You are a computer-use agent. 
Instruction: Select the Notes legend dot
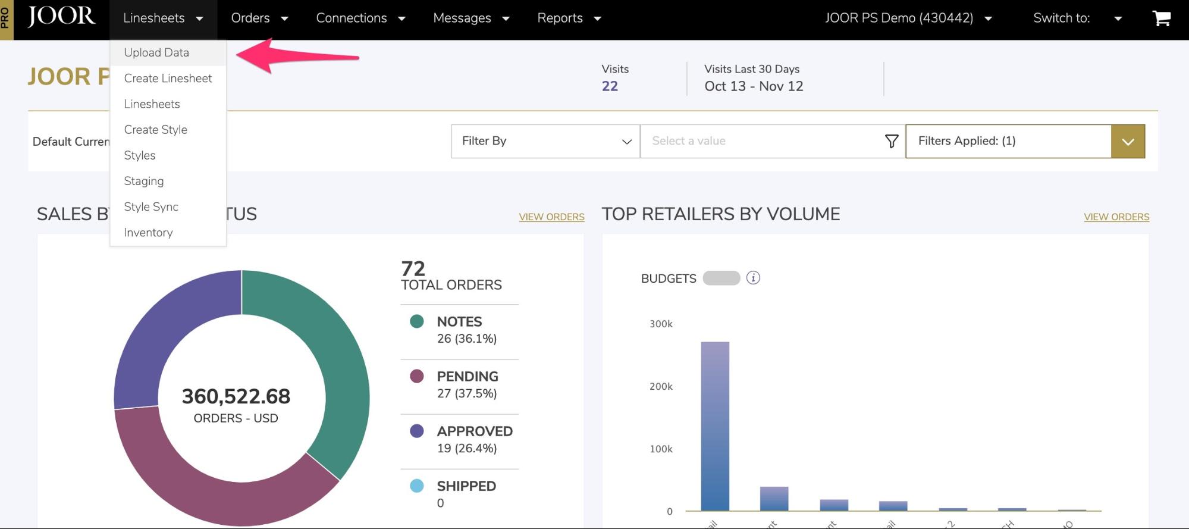click(417, 321)
